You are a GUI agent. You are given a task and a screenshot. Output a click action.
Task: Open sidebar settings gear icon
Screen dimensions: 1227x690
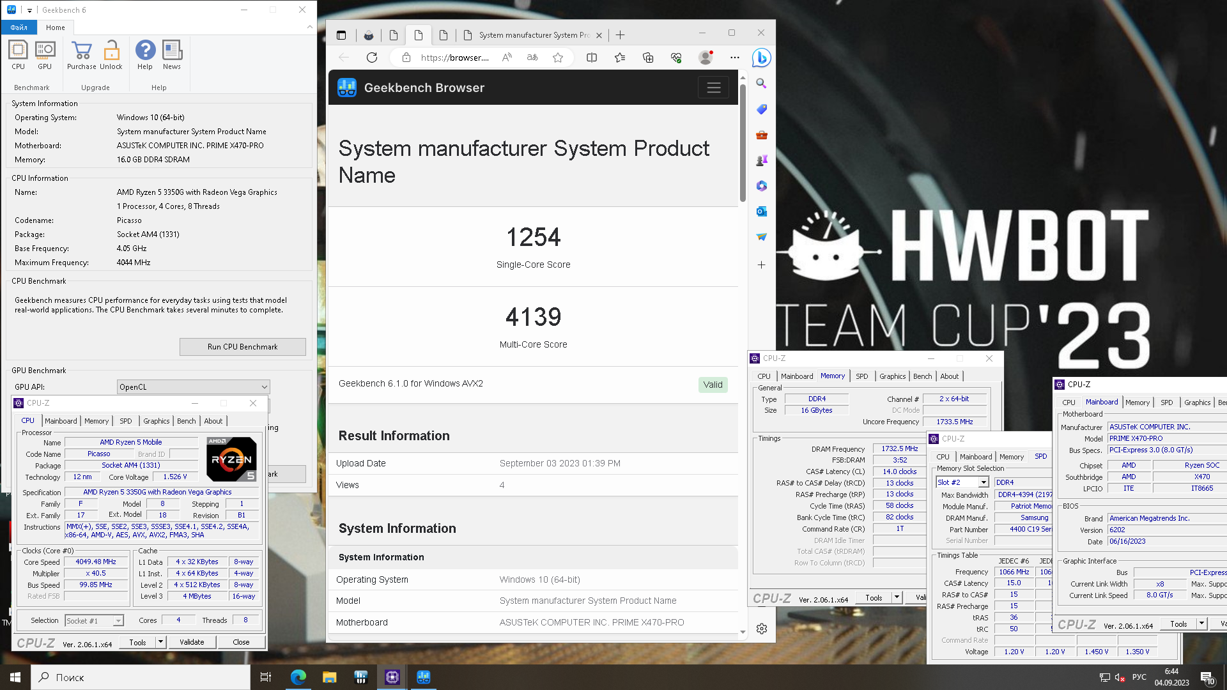[761, 629]
